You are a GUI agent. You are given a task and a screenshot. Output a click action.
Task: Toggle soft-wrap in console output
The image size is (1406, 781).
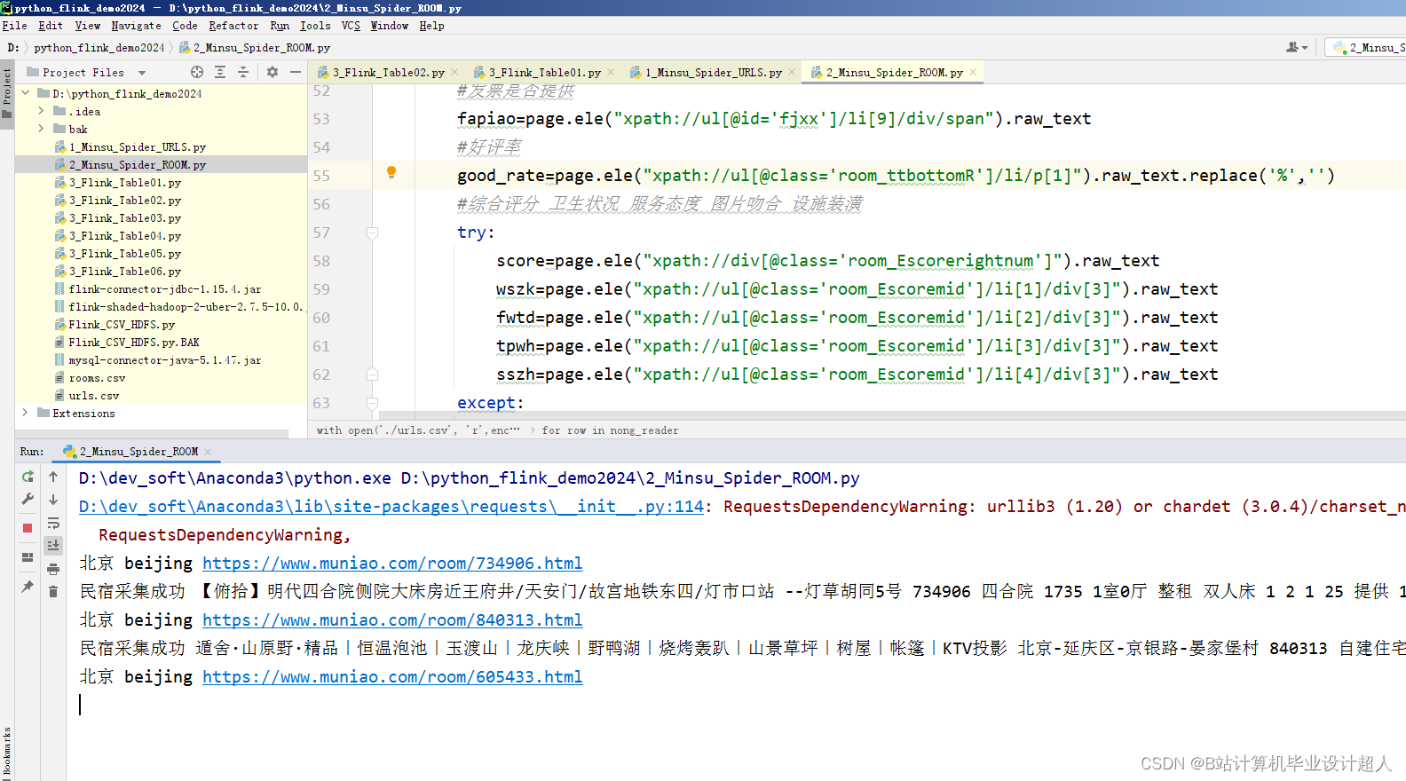click(x=53, y=523)
